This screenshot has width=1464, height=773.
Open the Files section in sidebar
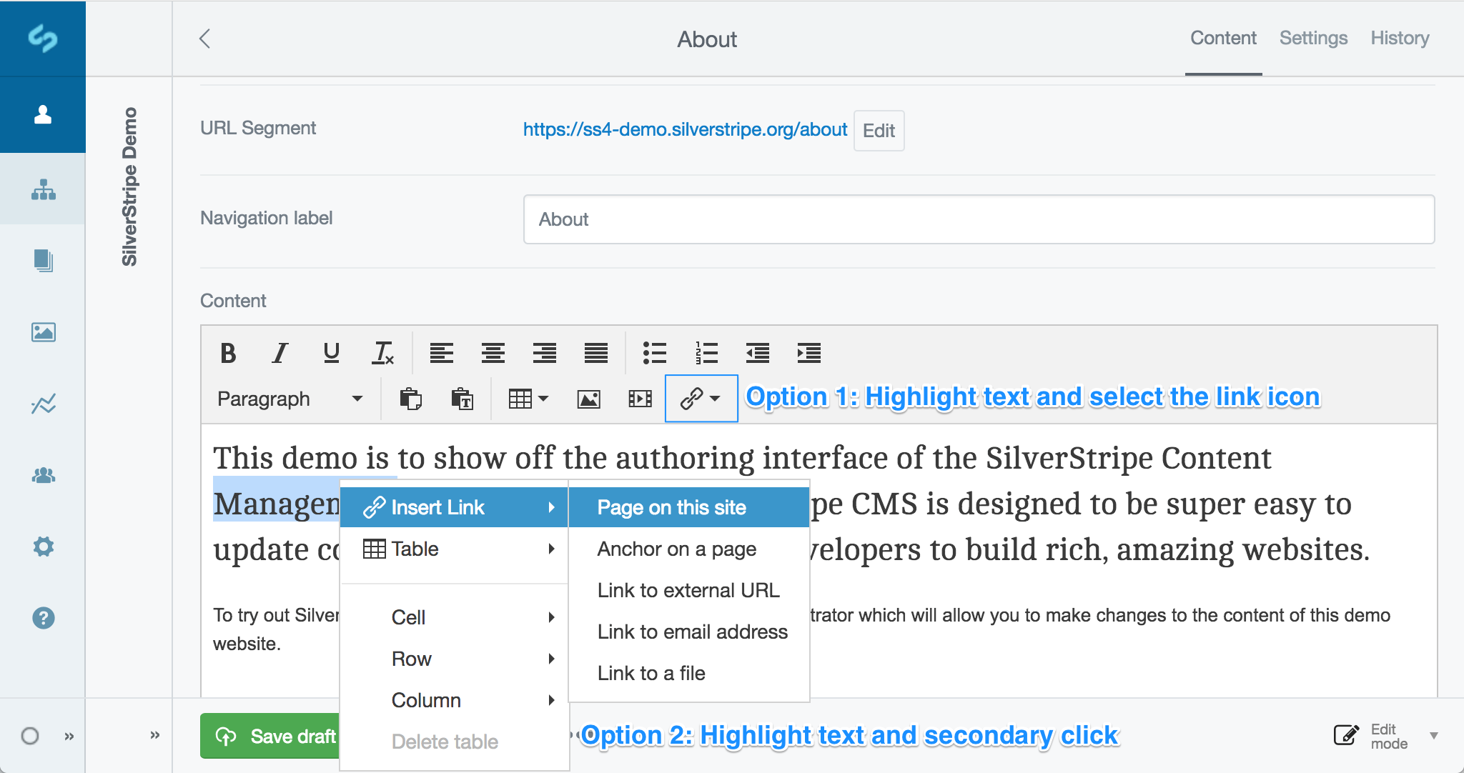tap(43, 332)
